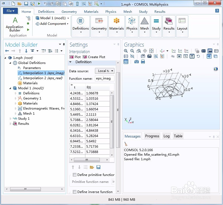Click the clear messages broom icon

click(x=126, y=144)
